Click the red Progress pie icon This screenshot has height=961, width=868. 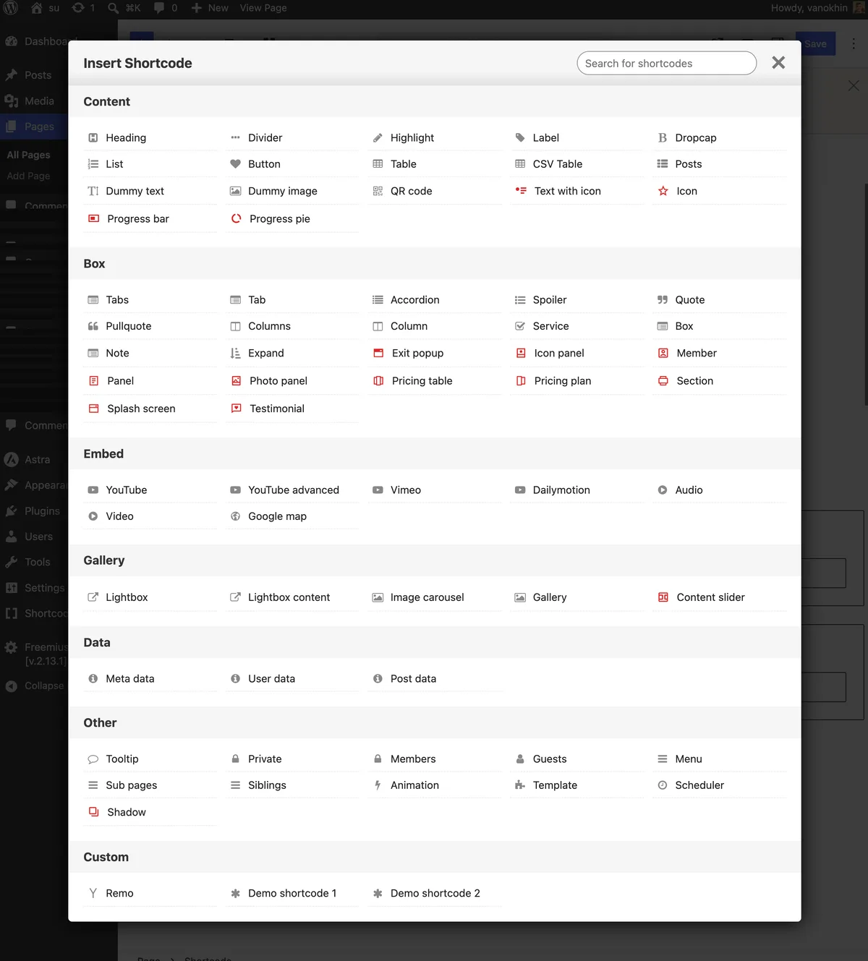(x=236, y=218)
